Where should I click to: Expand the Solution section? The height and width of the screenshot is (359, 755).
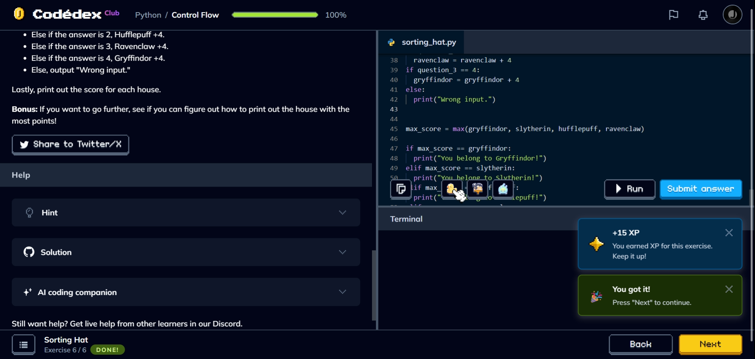(x=186, y=252)
